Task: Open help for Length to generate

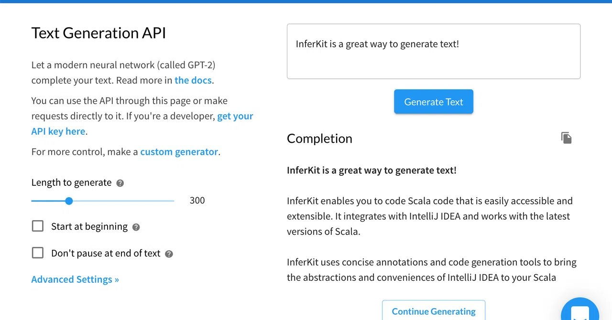Action: click(x=120, y=183)
